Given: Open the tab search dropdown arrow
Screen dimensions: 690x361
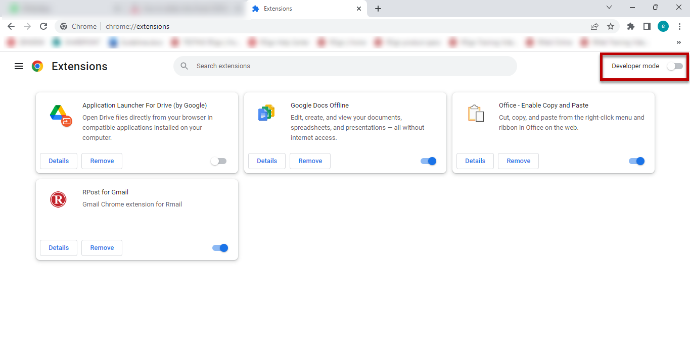Looking at the screenshot, I should pyautogui.click(x=609, y=7).
